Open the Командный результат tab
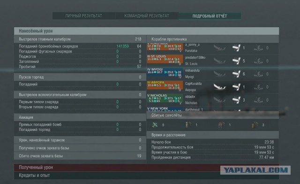 [x=147, y=15]
